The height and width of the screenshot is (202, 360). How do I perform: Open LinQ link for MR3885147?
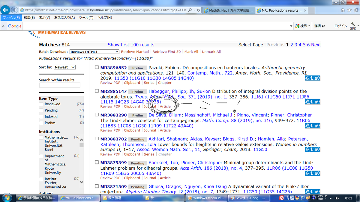(312, 102)
